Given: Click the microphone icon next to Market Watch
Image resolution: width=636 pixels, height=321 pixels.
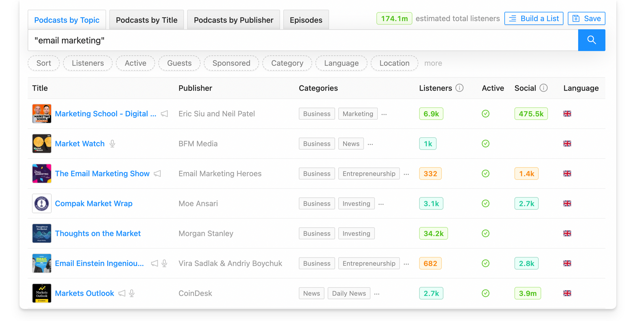Looking at the screenshot, I should (112, 144).
